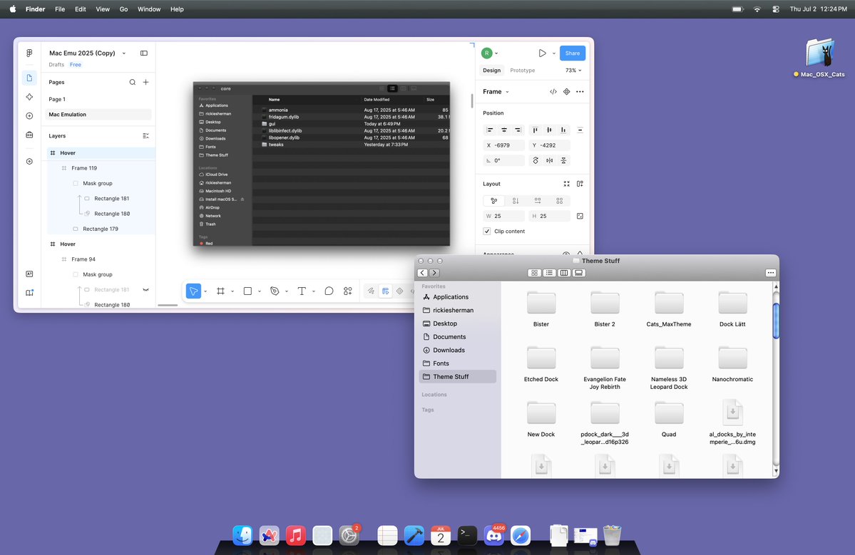
Task: Toggle the Figma sidebar panel icon
Action: point(144,53)
